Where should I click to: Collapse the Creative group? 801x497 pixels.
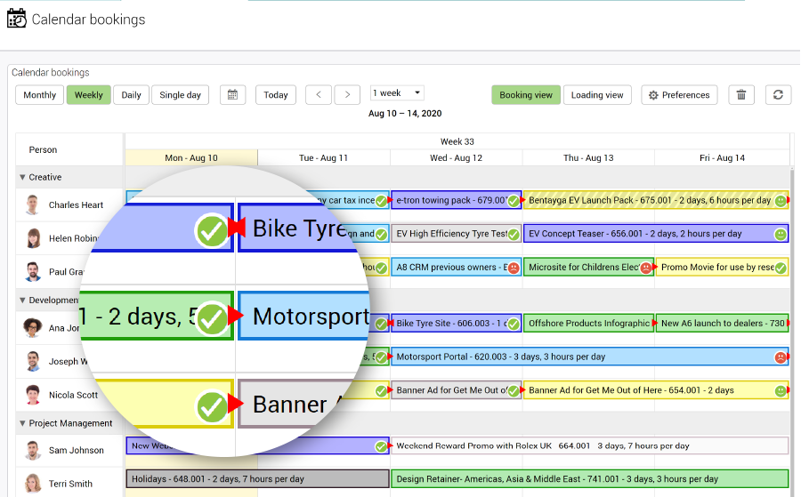coord(22,177)
